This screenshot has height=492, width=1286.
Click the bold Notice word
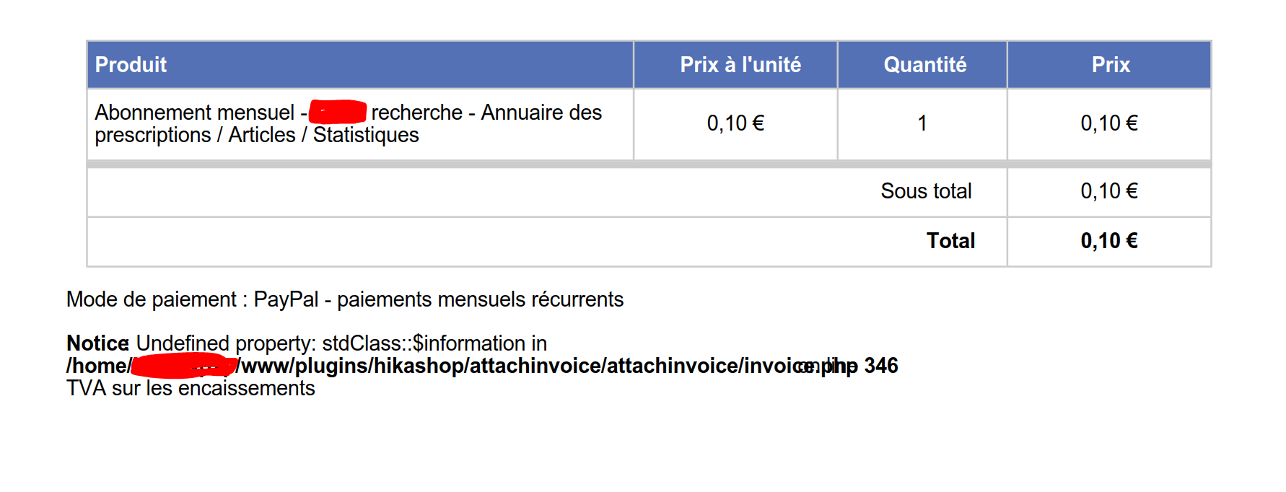(x=97, y=343)
